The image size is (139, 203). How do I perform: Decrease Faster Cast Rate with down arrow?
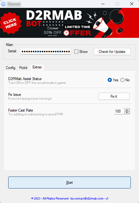pyautogui.click(x=127, y=113)
